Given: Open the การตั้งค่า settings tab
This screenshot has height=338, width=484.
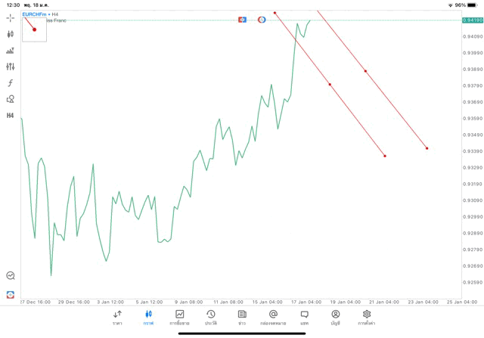Looking at the screenshot, I should coord(367,318).
